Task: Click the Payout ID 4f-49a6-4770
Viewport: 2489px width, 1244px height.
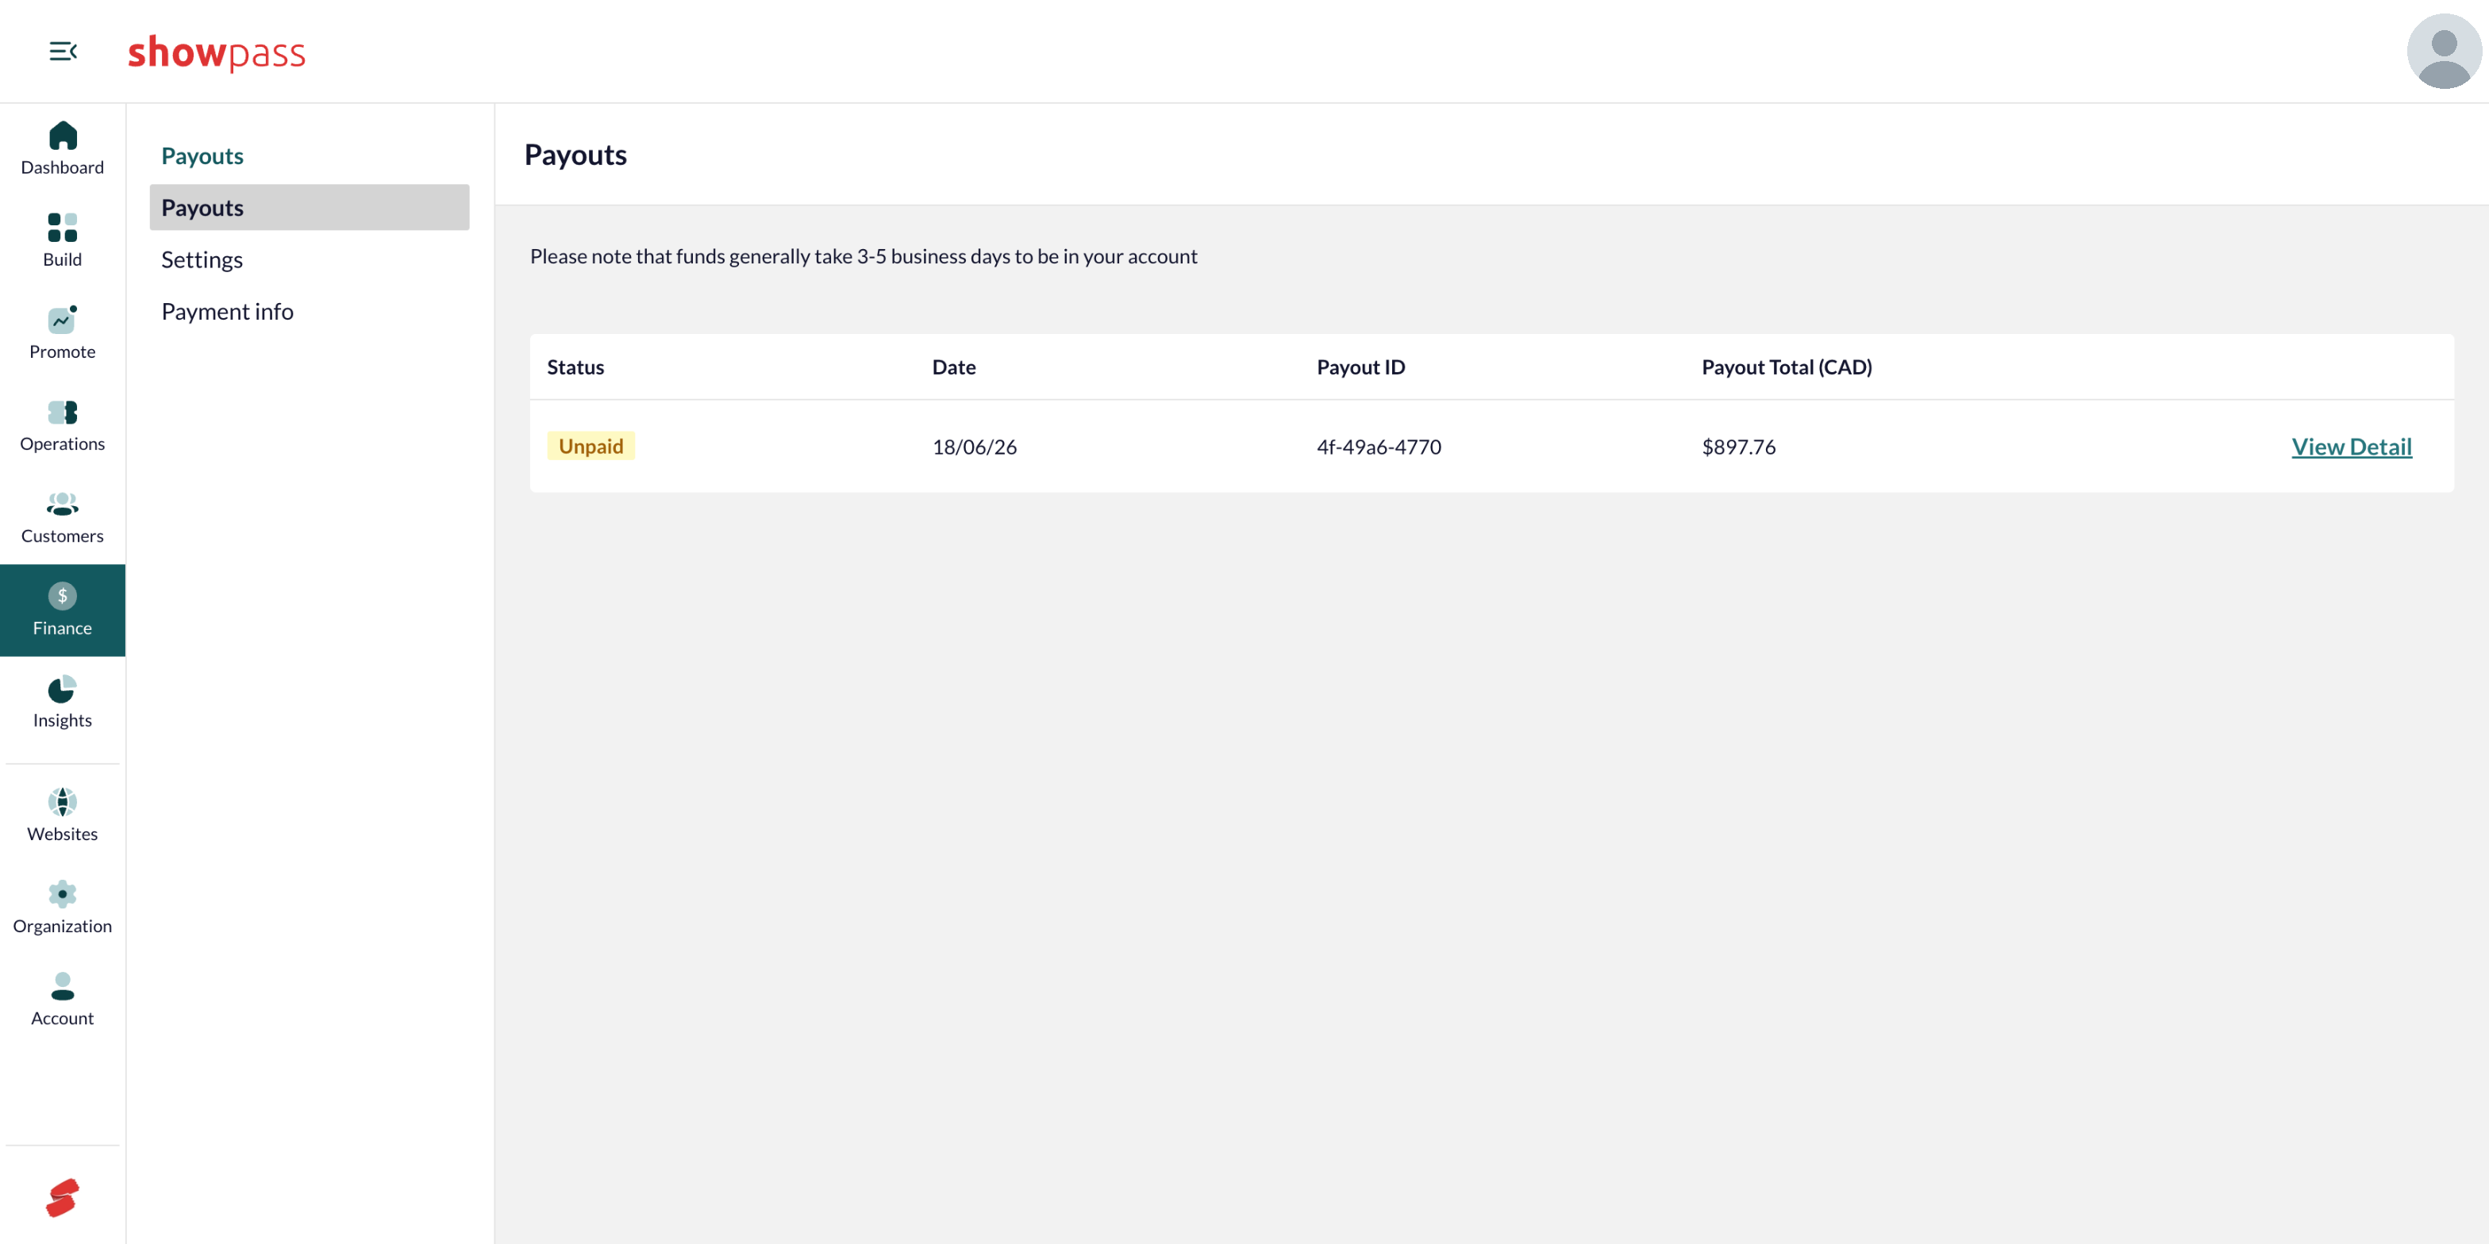Action: [x=1378, y=446]
